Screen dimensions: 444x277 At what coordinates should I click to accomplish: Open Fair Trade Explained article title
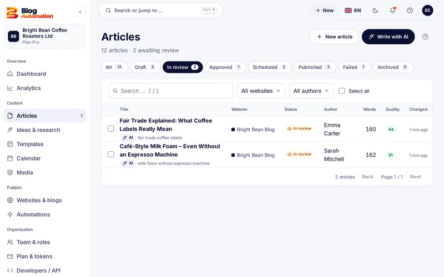coord(165,125)
